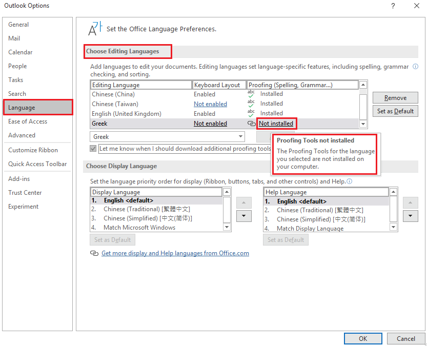Select Chinese (Traditional) in Display Language list
Screen dimensions: 427x346
coord(156,209)
